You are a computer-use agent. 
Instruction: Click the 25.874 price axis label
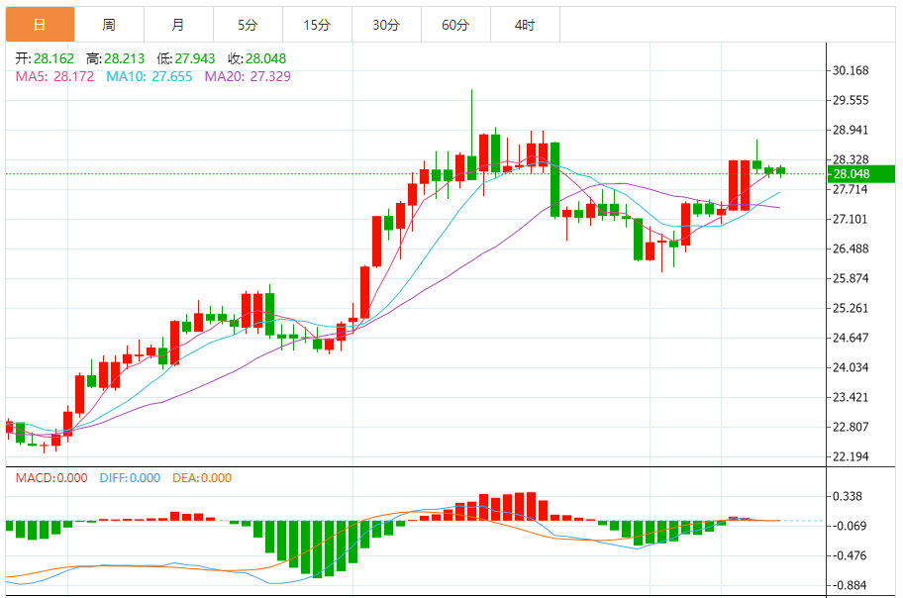tap(851, 279)
